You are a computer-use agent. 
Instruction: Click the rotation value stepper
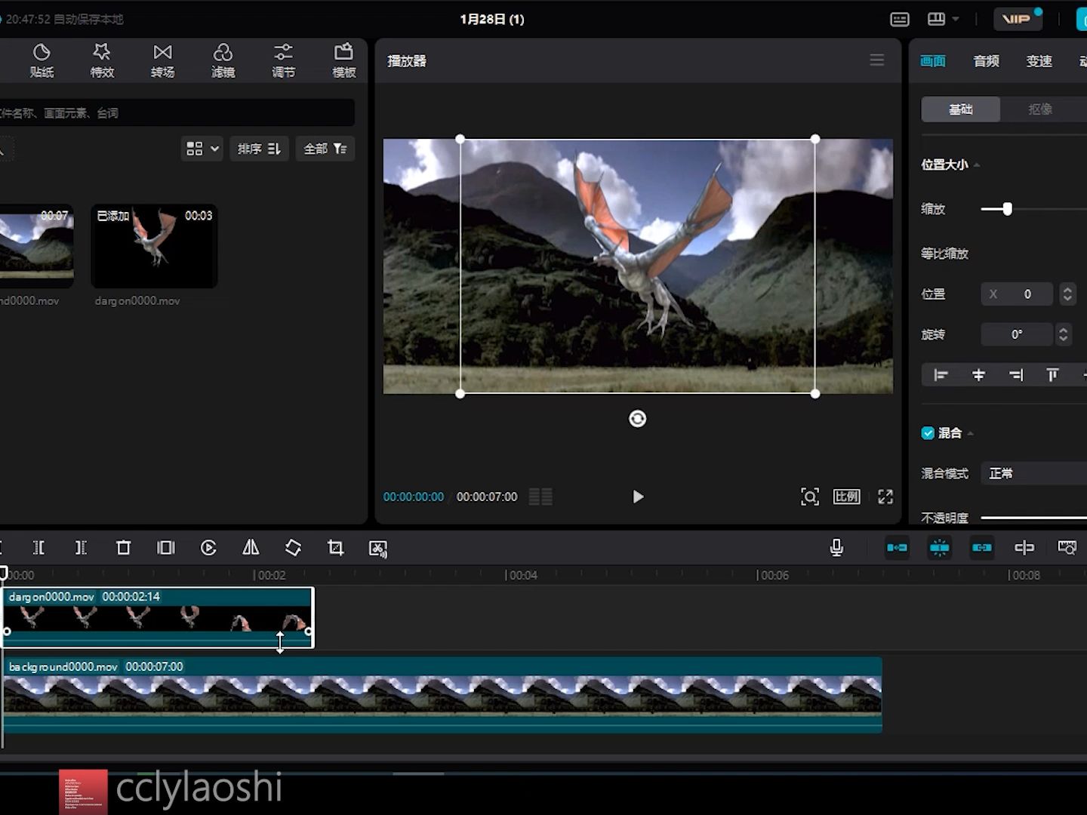click(1063, 334)
